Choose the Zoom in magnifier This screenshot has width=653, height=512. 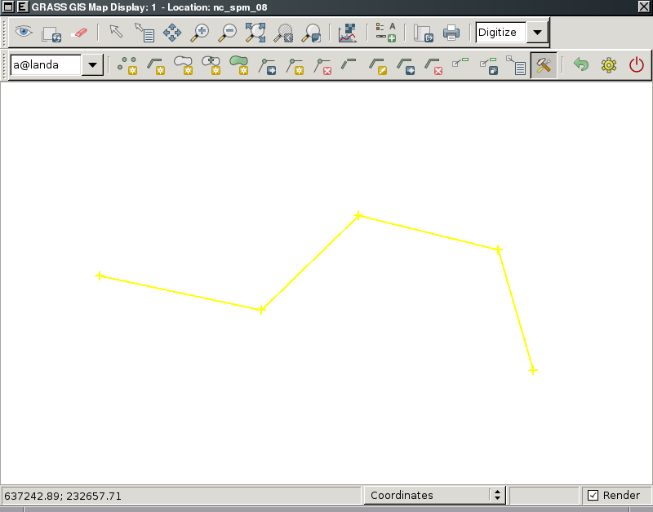click(x=200, y=33)
